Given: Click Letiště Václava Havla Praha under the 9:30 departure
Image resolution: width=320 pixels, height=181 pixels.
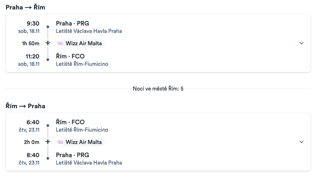Looking at the screenshot, I should pyautogui.click(x=89, y=31).
